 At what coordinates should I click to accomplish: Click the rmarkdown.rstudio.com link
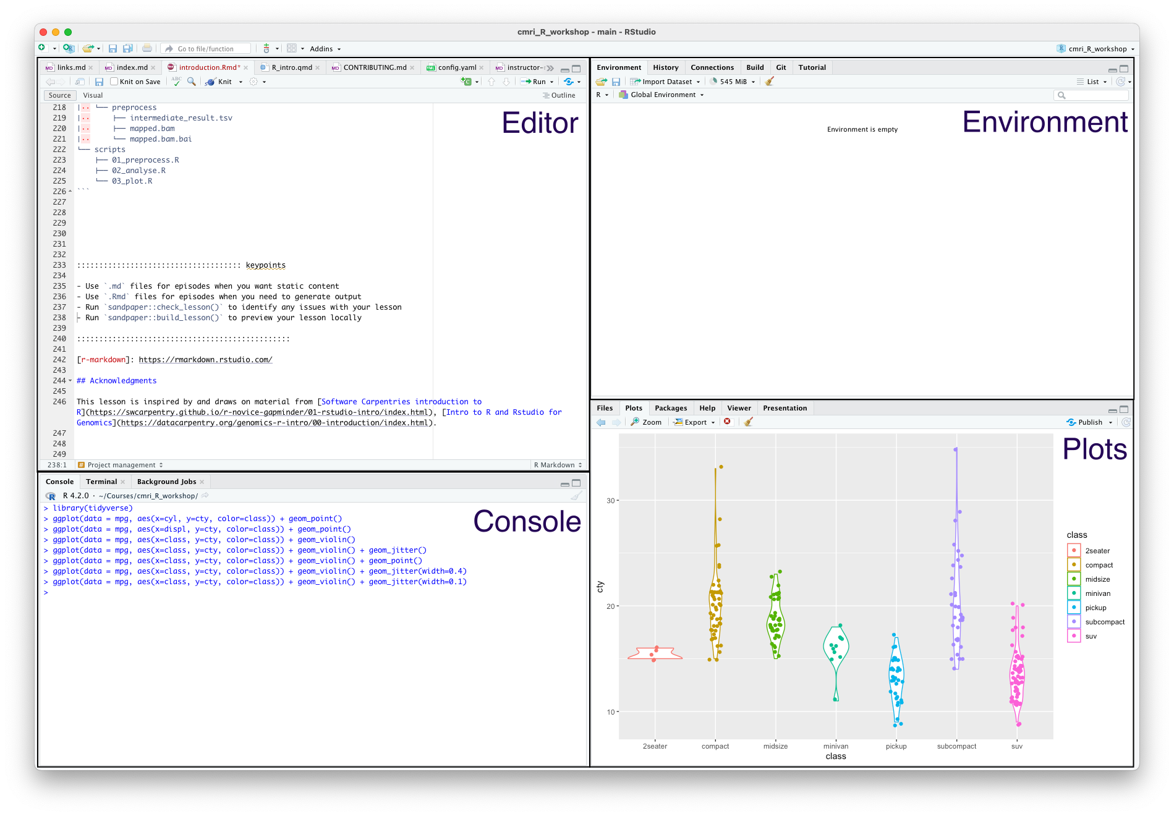(x=205, y=359)
